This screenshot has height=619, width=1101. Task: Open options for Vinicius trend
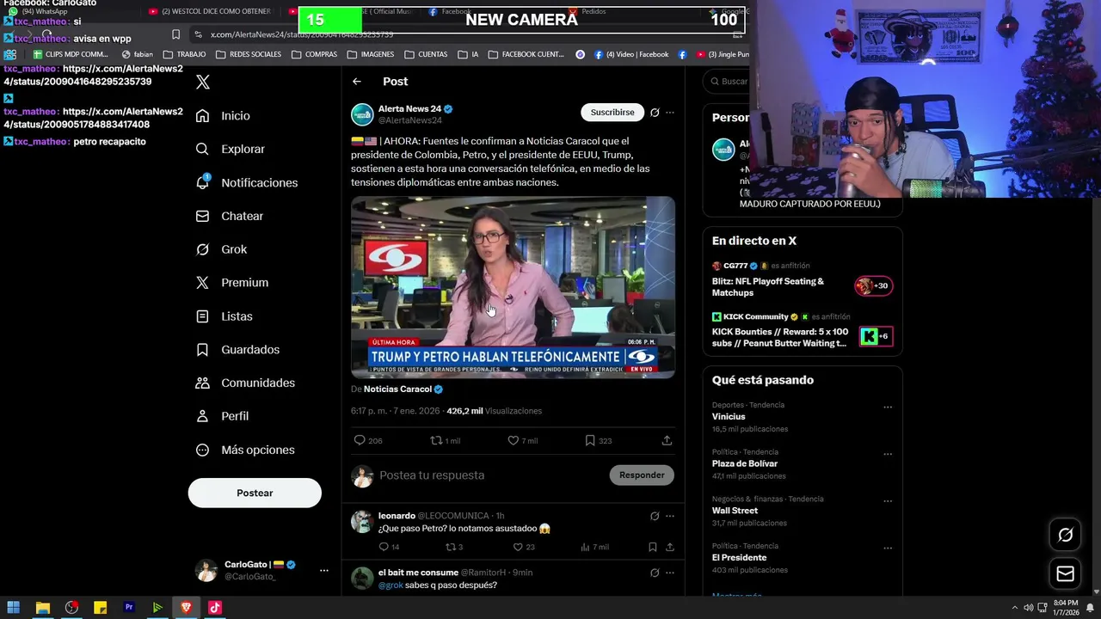click(888, 408)
